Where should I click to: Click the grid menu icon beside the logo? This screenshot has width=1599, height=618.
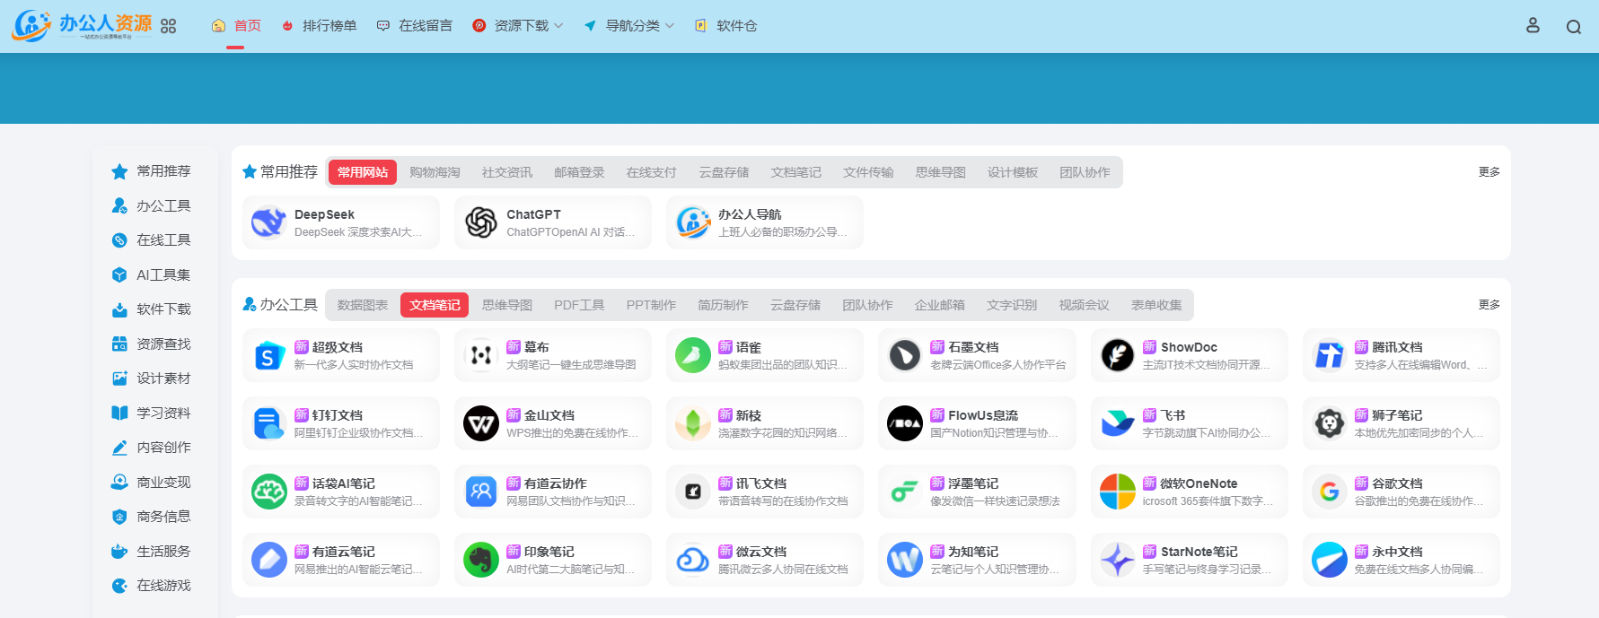pyautogui.click(x=168, y=26)
